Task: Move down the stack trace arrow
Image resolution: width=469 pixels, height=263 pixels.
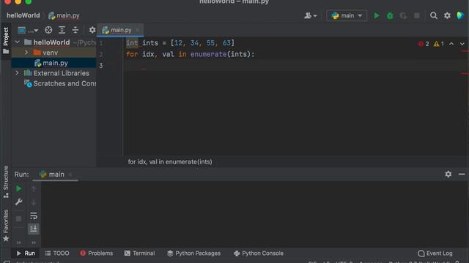Action: point(34,203)
